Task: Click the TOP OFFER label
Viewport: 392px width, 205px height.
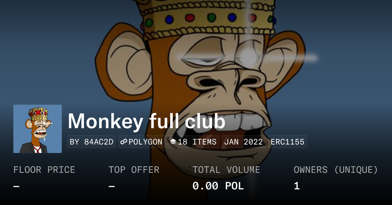Action: 134,170
